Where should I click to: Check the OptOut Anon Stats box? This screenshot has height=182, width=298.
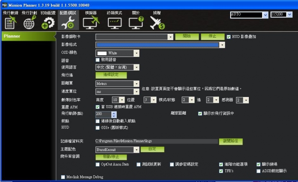point(98,164)
